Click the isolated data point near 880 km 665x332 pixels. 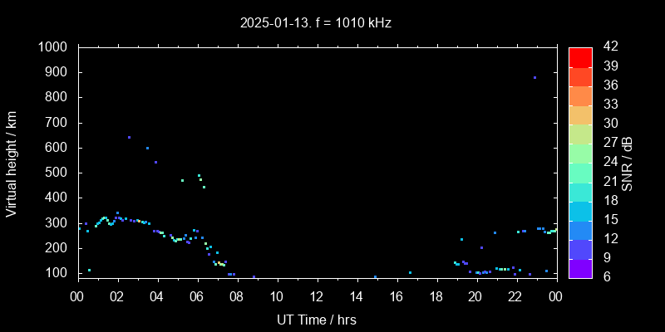(x=534, y=77)
